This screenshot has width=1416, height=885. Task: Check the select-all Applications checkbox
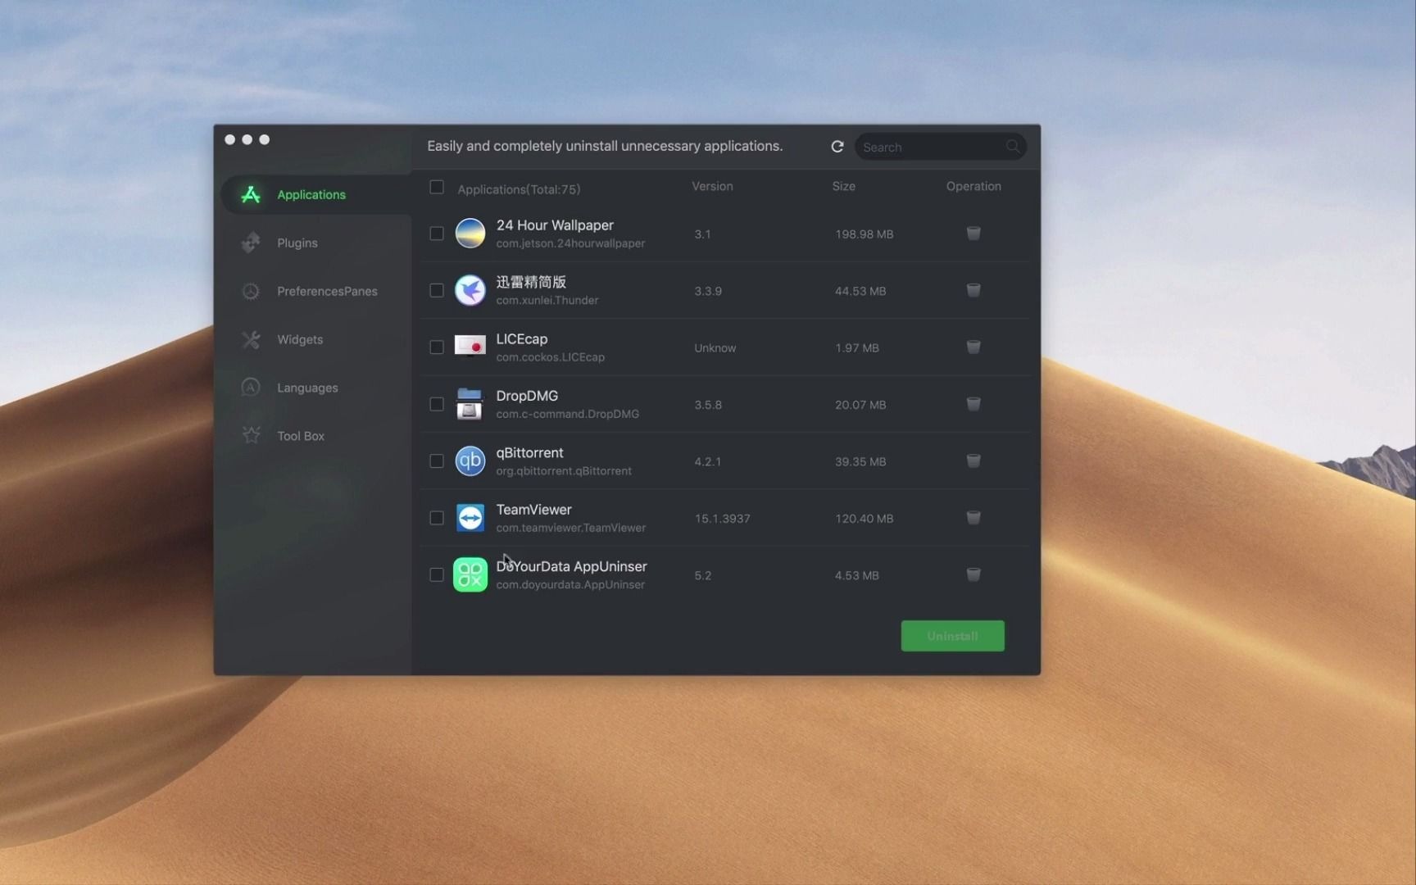[x=437, y=188]
